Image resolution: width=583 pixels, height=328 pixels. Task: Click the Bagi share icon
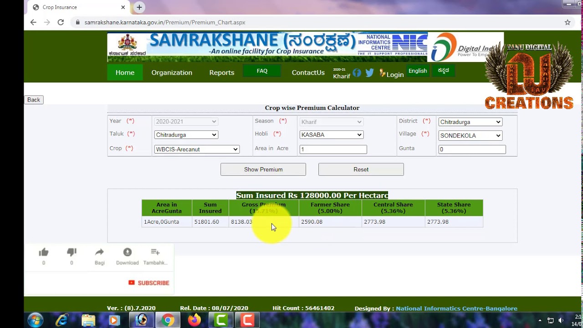[99, 252]
